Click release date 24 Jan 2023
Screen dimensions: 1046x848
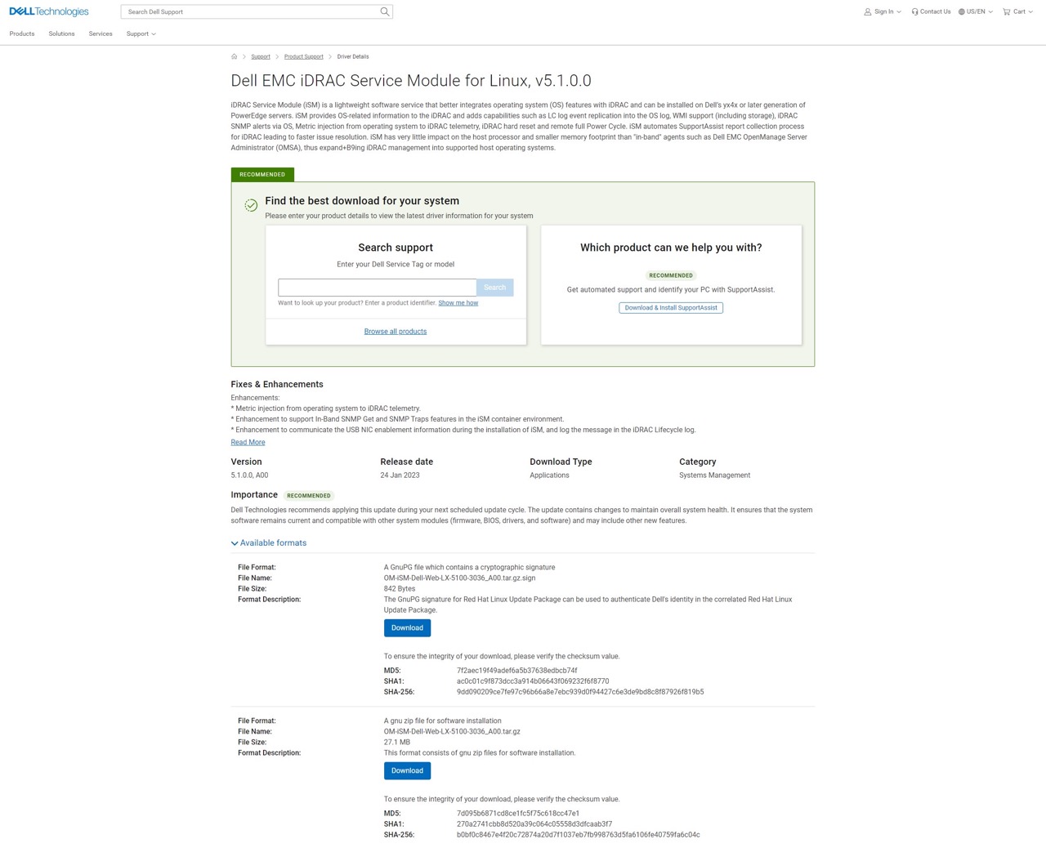400,475
